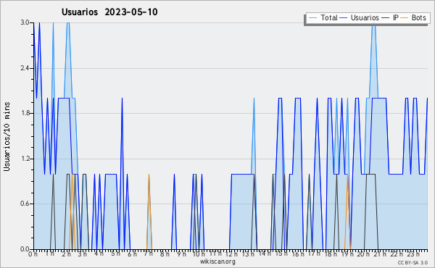Click the '13 h' x-axis label

[x=248, y=254]
